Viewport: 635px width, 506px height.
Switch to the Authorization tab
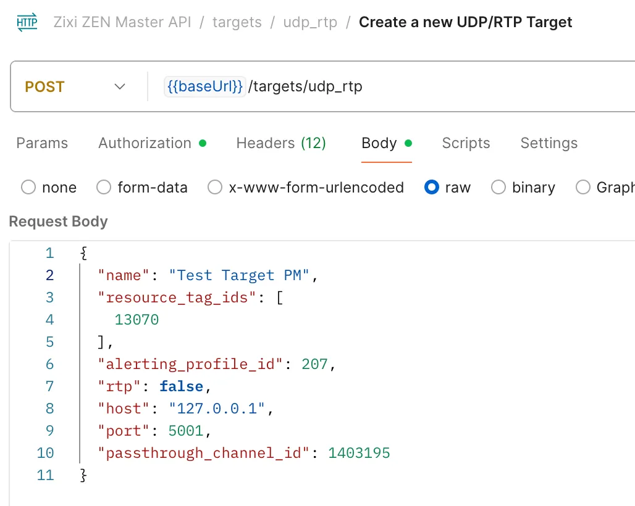point(153,143)
